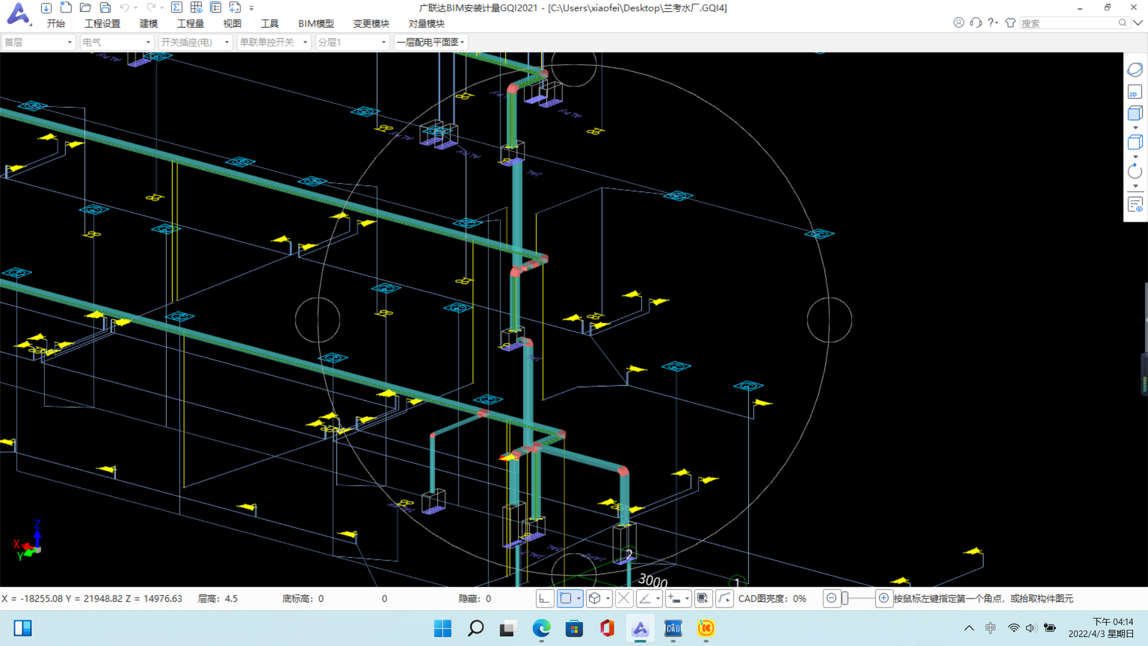Screen dimensions: 1148x646
Task: Open the help question mark menu
Action: click(x=993, y=23)
